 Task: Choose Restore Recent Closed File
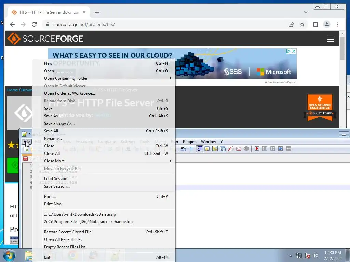click(104, 232)
